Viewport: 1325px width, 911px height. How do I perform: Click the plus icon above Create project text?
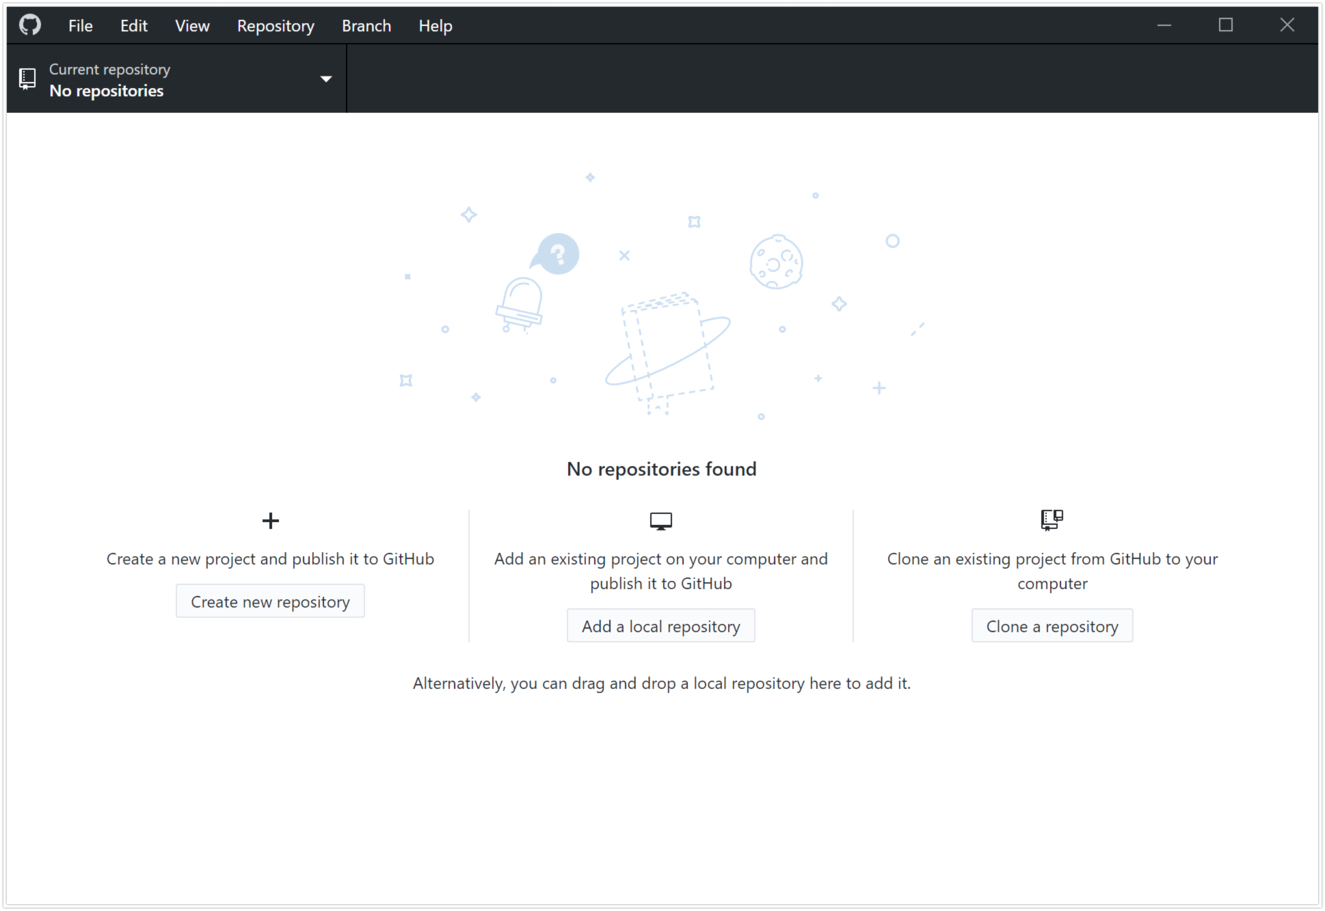coord(271,521)
